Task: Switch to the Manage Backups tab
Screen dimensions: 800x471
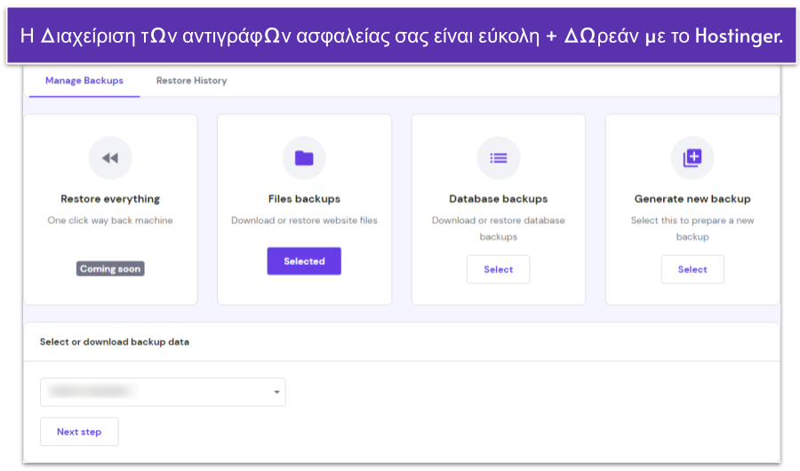Action: pyautogui.click(x=84, y=81)
